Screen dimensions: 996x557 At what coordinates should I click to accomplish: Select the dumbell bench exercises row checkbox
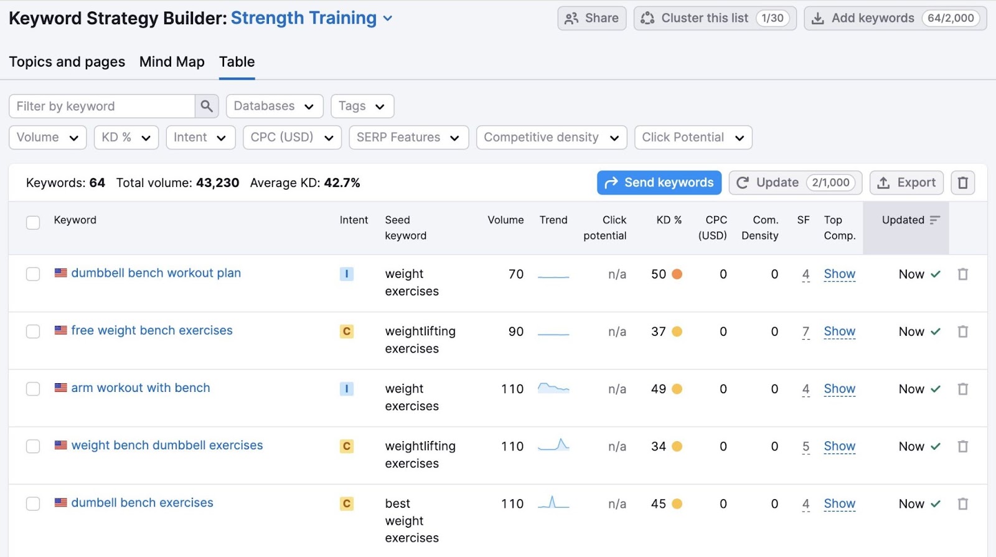point(33,503)
